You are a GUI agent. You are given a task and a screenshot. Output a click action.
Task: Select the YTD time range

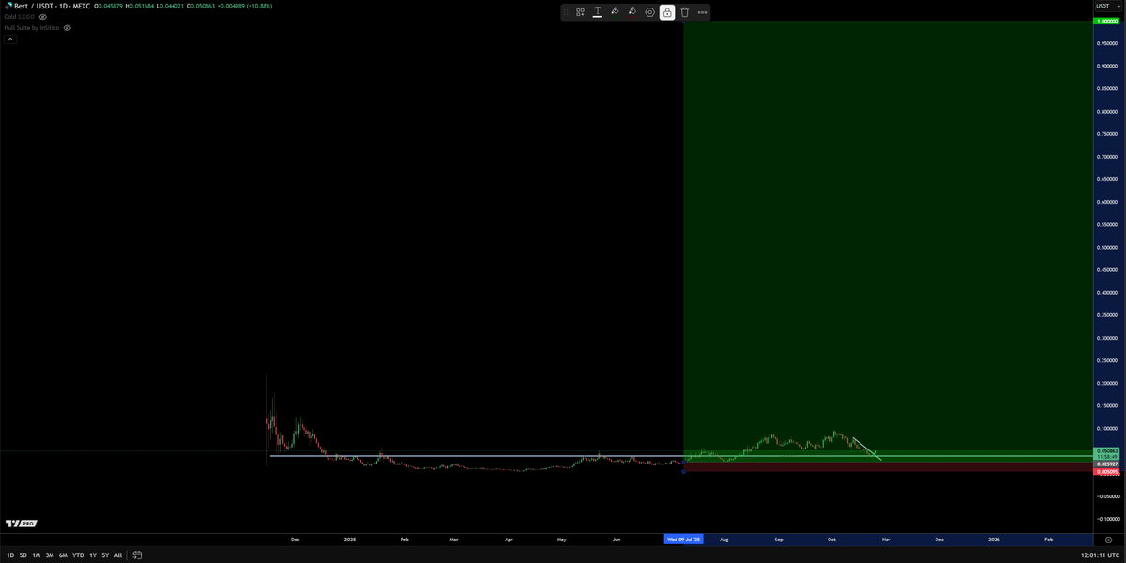pyautogui.click(x=78, y=555)
